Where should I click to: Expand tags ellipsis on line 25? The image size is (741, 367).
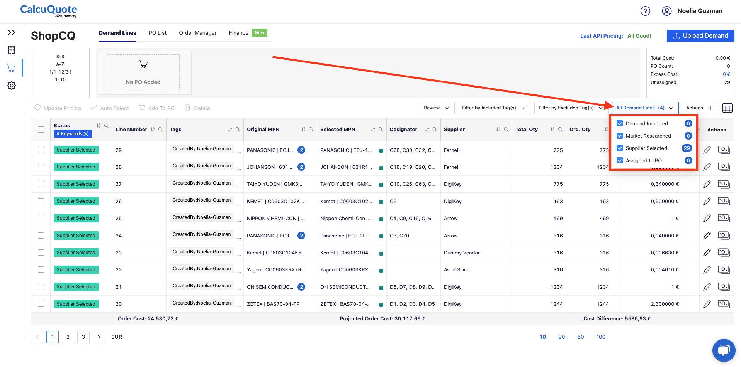239,220
